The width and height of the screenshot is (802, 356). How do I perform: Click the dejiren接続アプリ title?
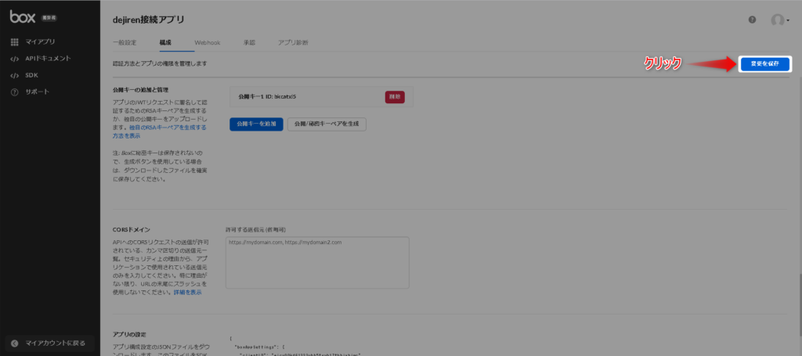(x=148, y=20)
